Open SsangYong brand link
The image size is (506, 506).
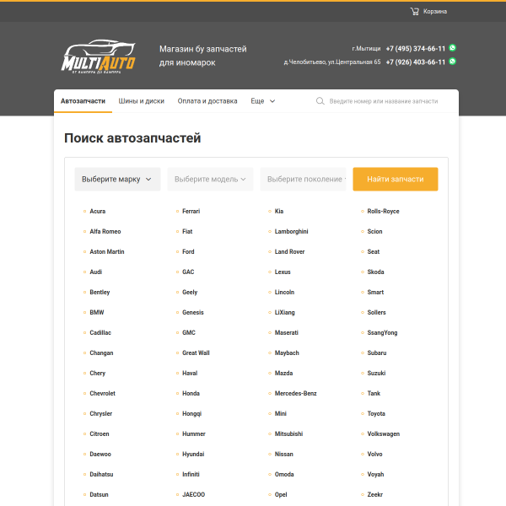pyautogui.click(x=382, y=333)
